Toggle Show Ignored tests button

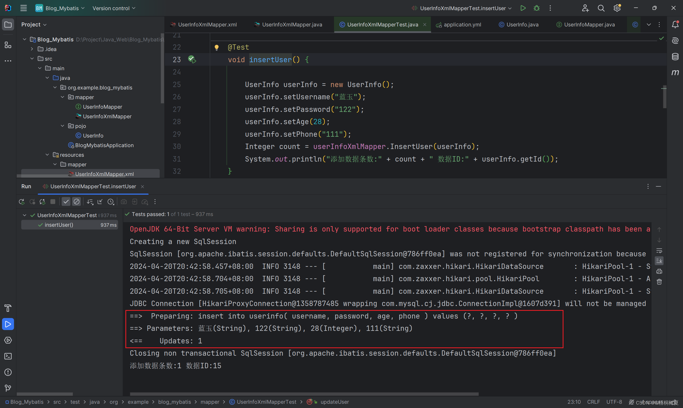coord(77,202)
